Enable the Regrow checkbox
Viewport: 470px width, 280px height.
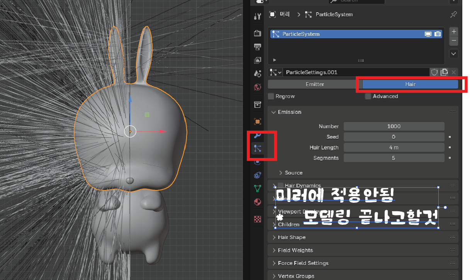tap(271, 96)
